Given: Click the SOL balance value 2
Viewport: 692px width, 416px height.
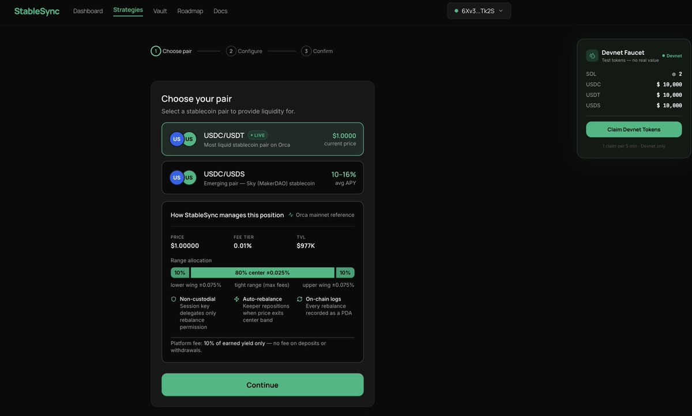Looking at the screenshot, I should point(677,74).
